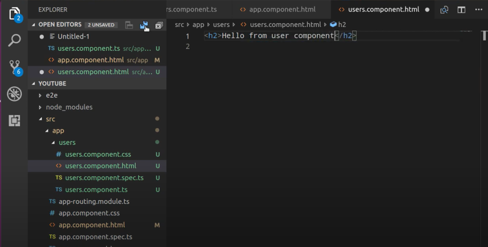Click the Open Changes icon in editor toolbar
Viewport: 488px width, 247px height.
(444, 10)
